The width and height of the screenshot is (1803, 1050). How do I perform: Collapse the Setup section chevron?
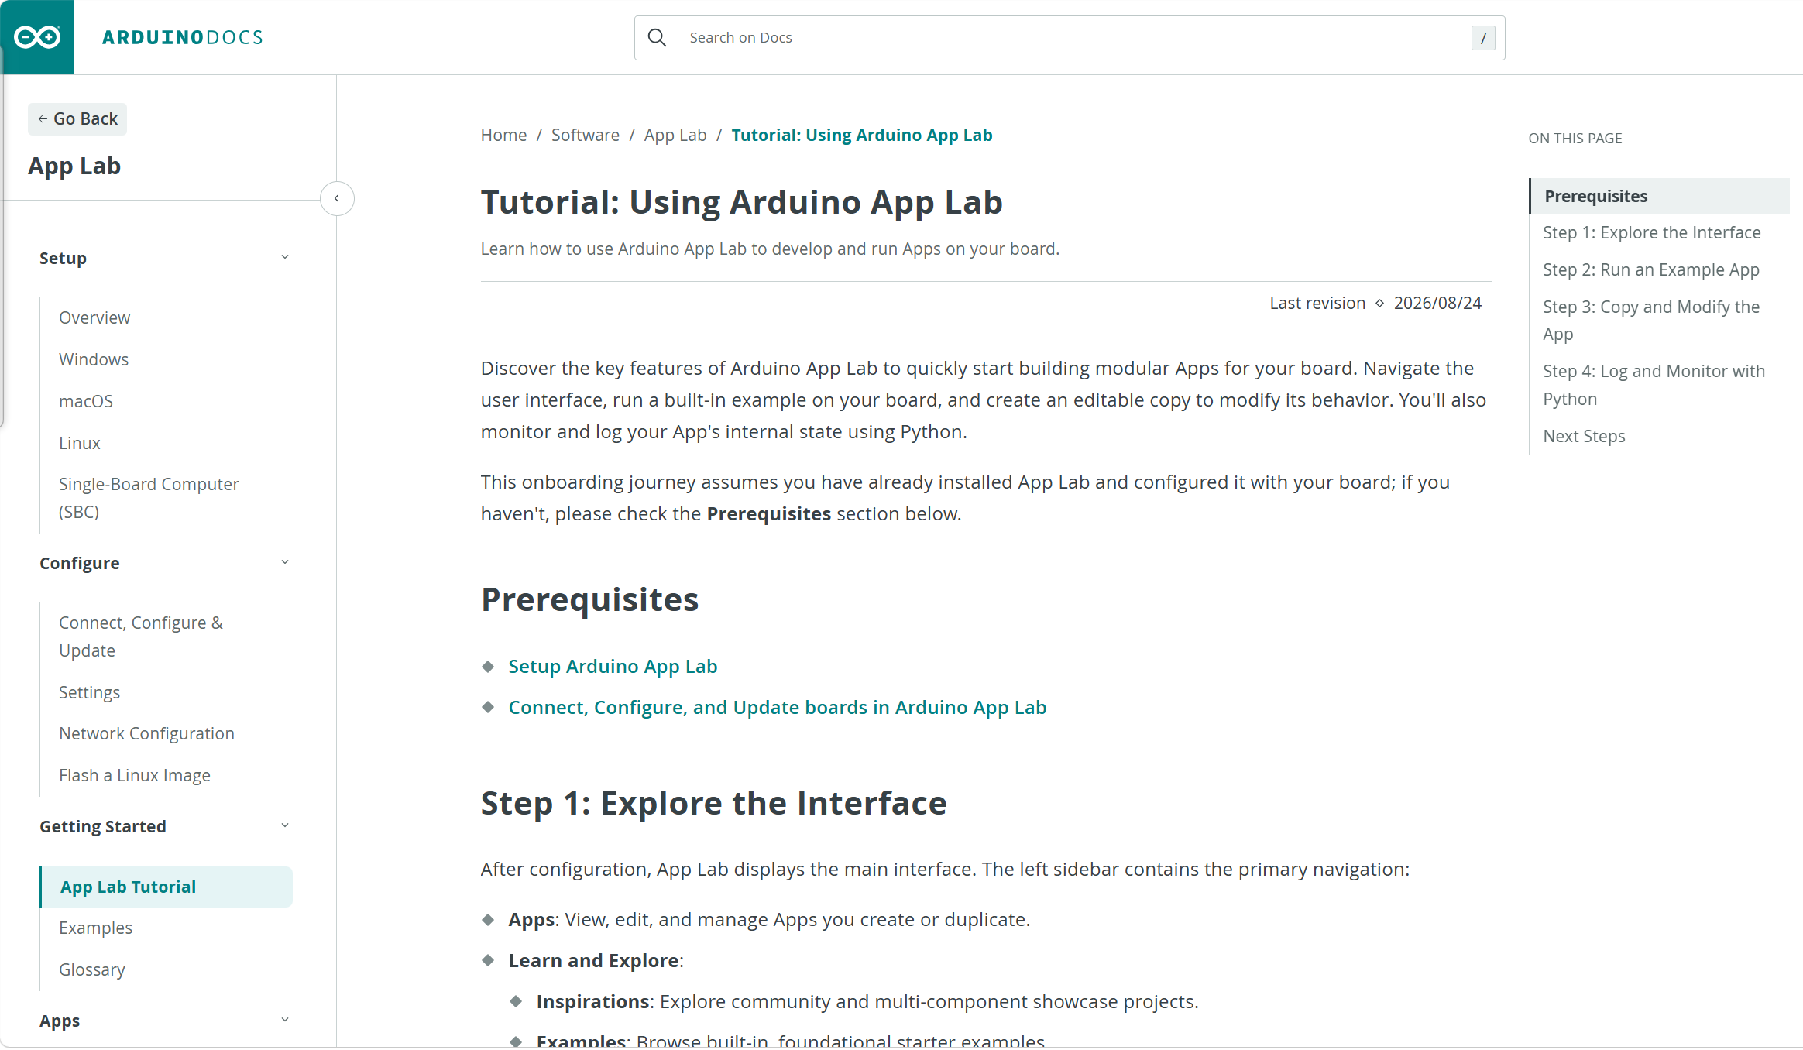pyautogui.click(x=285, y=257)
